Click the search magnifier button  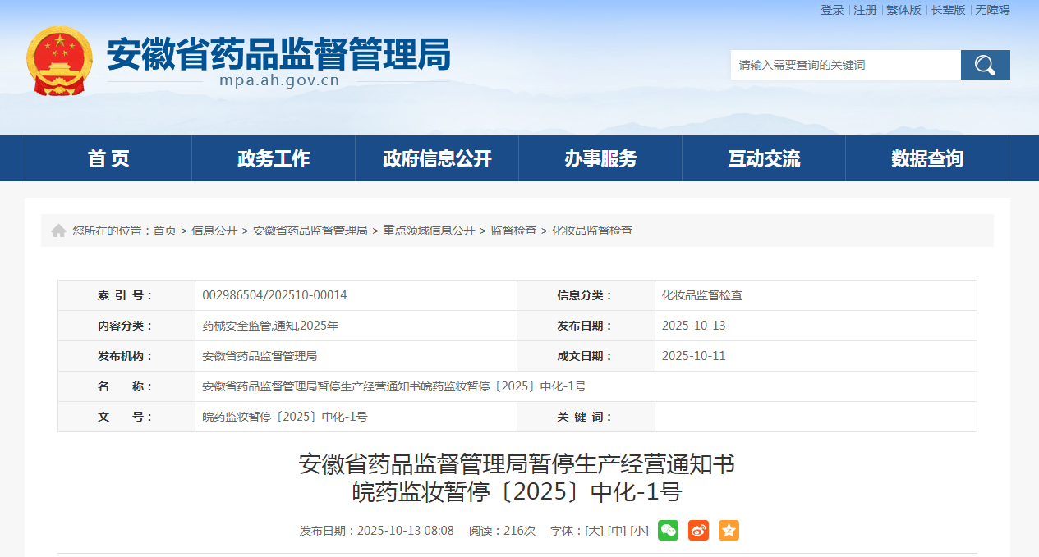click(985, 65)
